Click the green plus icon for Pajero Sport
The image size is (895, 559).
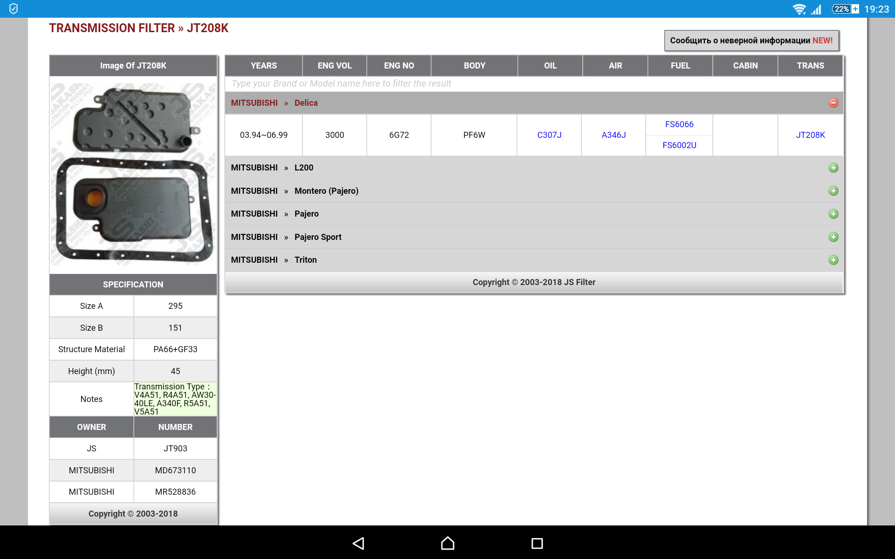tap(833, 237)
